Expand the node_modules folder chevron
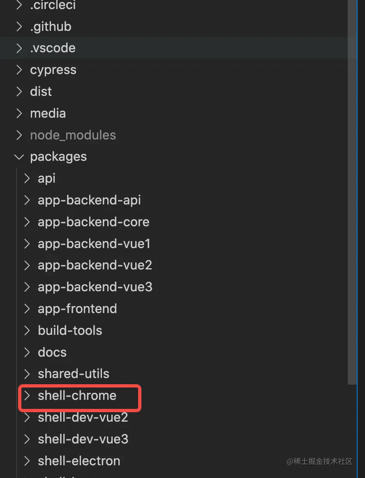This screenshot has height=478, width=365. (19, 135)
